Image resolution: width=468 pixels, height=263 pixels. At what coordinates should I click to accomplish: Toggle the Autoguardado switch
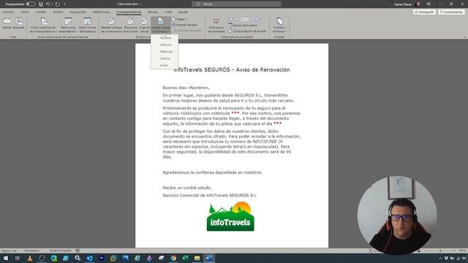pos(31,4)
